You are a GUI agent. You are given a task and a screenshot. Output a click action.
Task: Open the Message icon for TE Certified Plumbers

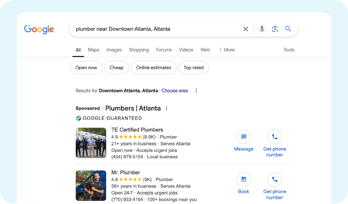tap(244, 137)
